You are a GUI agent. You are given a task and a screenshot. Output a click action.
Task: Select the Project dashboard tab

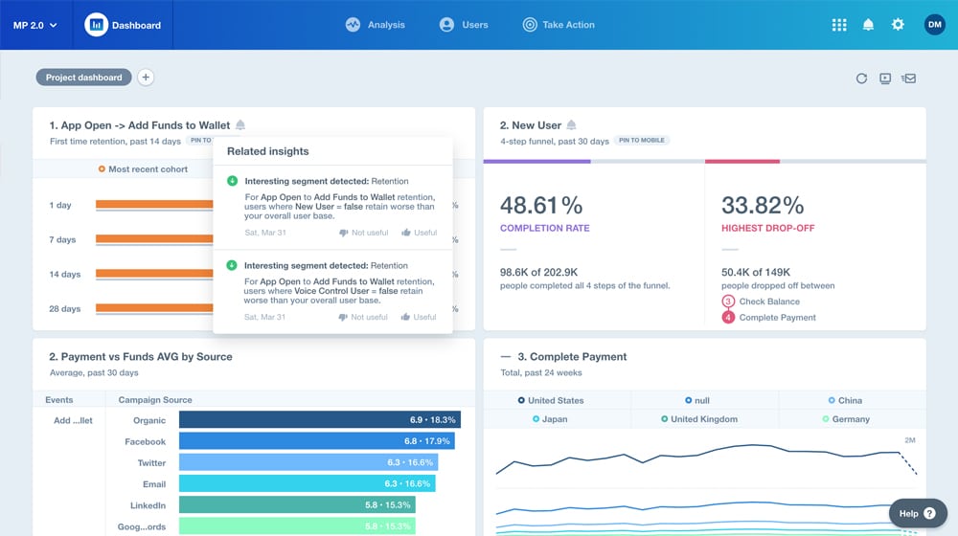83,78
